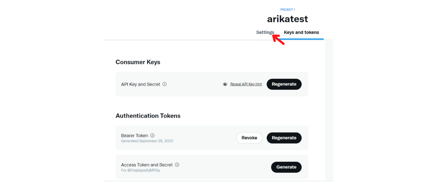Click info icon next to Access Token and Secret
Image resolution: width=437 pixels, height=182 pixels.
(177, 165)
